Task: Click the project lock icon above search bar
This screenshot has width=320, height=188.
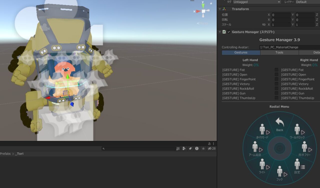Action: coord(209,144)
